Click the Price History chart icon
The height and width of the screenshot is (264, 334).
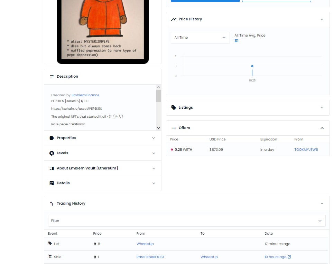[x=174, y=19]
